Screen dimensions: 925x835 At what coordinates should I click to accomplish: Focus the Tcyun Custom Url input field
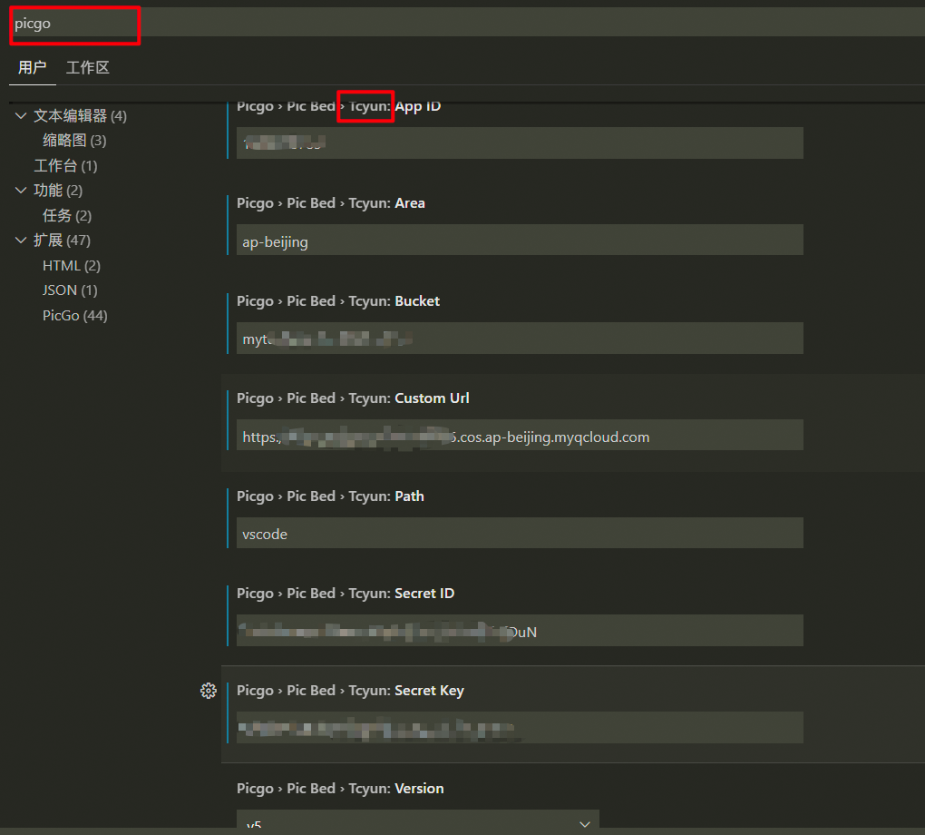click(x=520, y=436)
